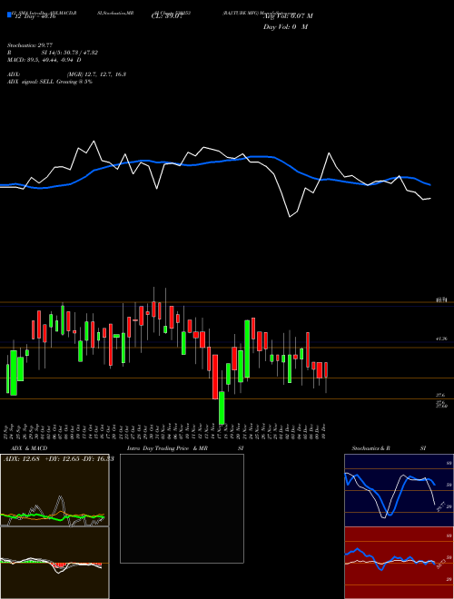Click the blue 12-day SMA legend square
The image size is (454, 599).
click(x=9, y=15)
